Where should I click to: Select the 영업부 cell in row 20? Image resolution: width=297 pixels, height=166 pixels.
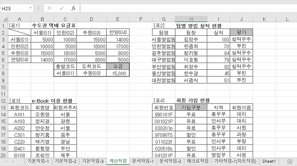click(x=218, y=155)
